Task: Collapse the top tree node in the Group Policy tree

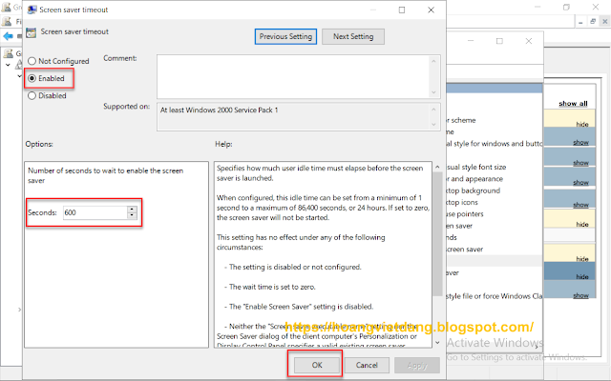Action: 8,65
